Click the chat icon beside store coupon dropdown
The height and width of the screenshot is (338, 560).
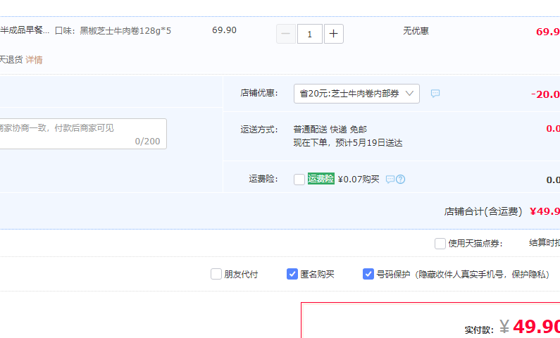click(x=435, y=94)
